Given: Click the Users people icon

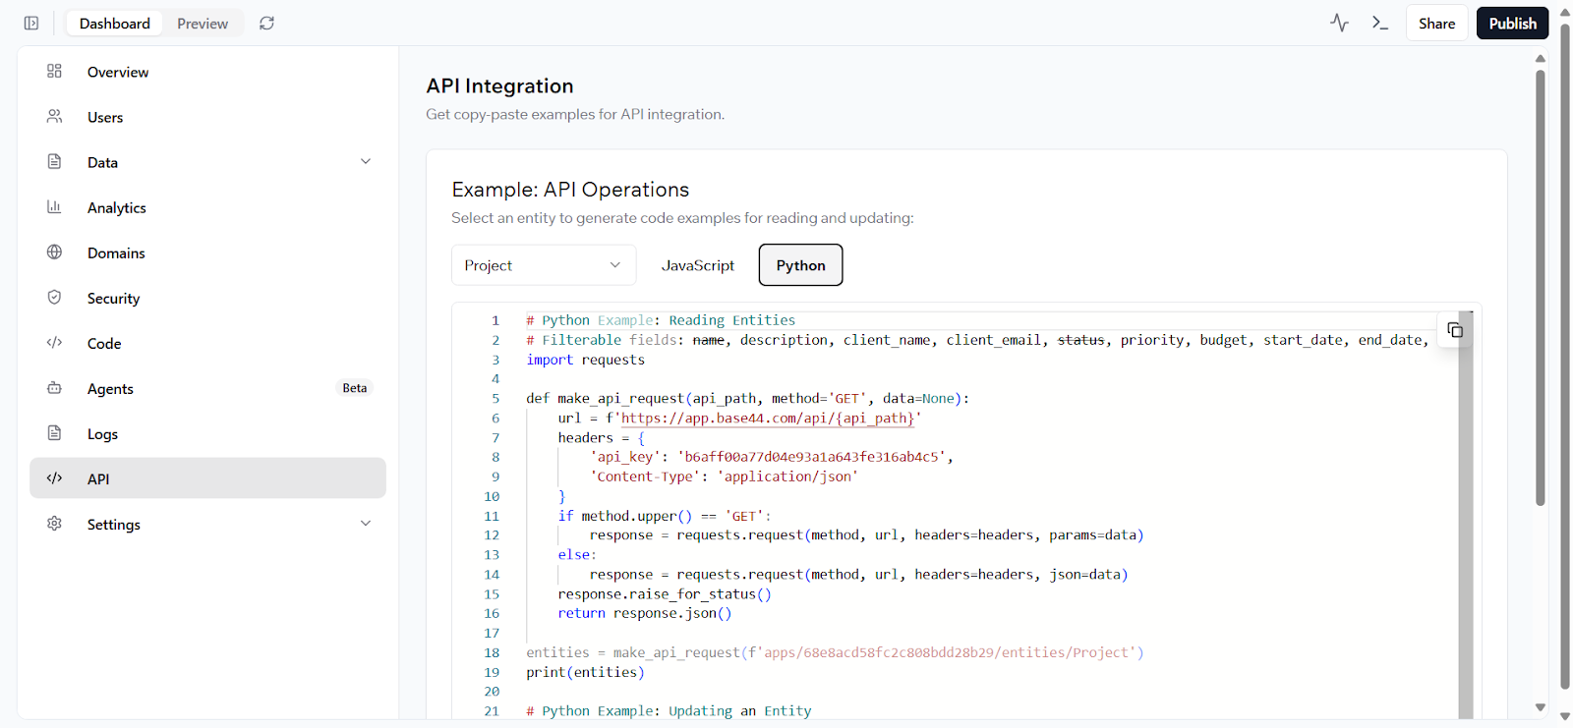Looking at the screenshot, I should [54, 116].
